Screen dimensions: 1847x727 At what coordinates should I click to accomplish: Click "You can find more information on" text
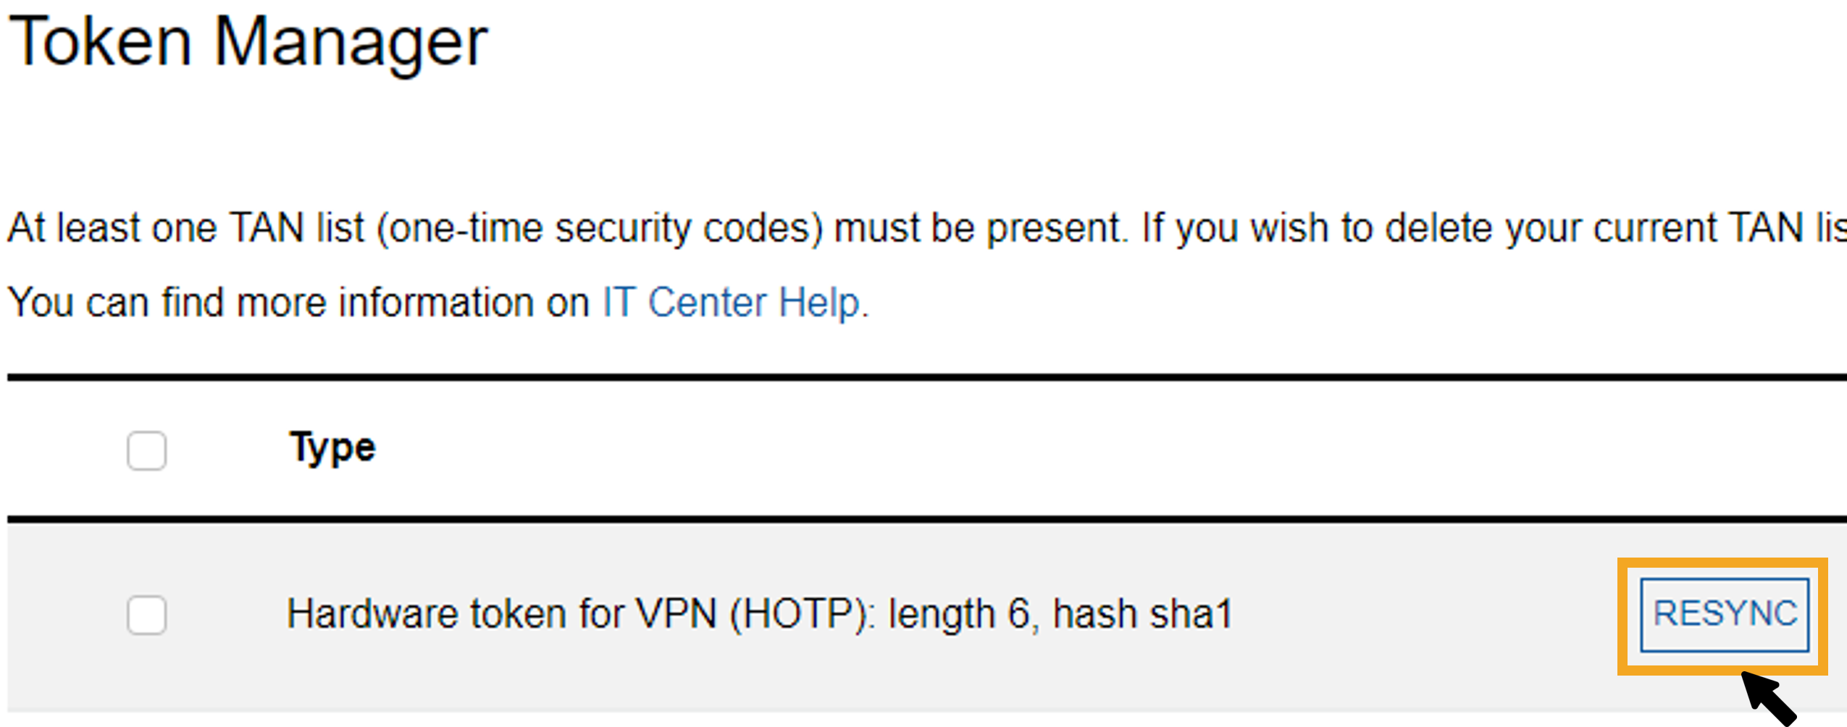[x=298, y=303]
